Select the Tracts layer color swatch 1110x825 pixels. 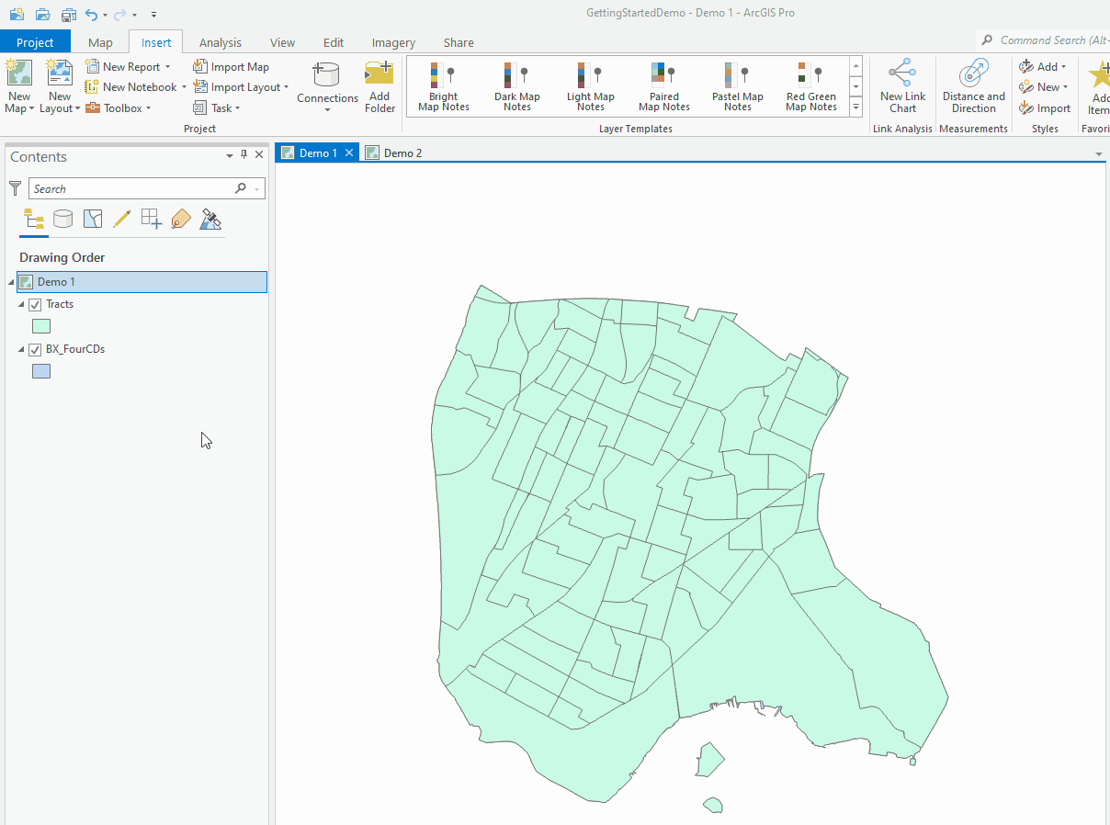[41, 326]
